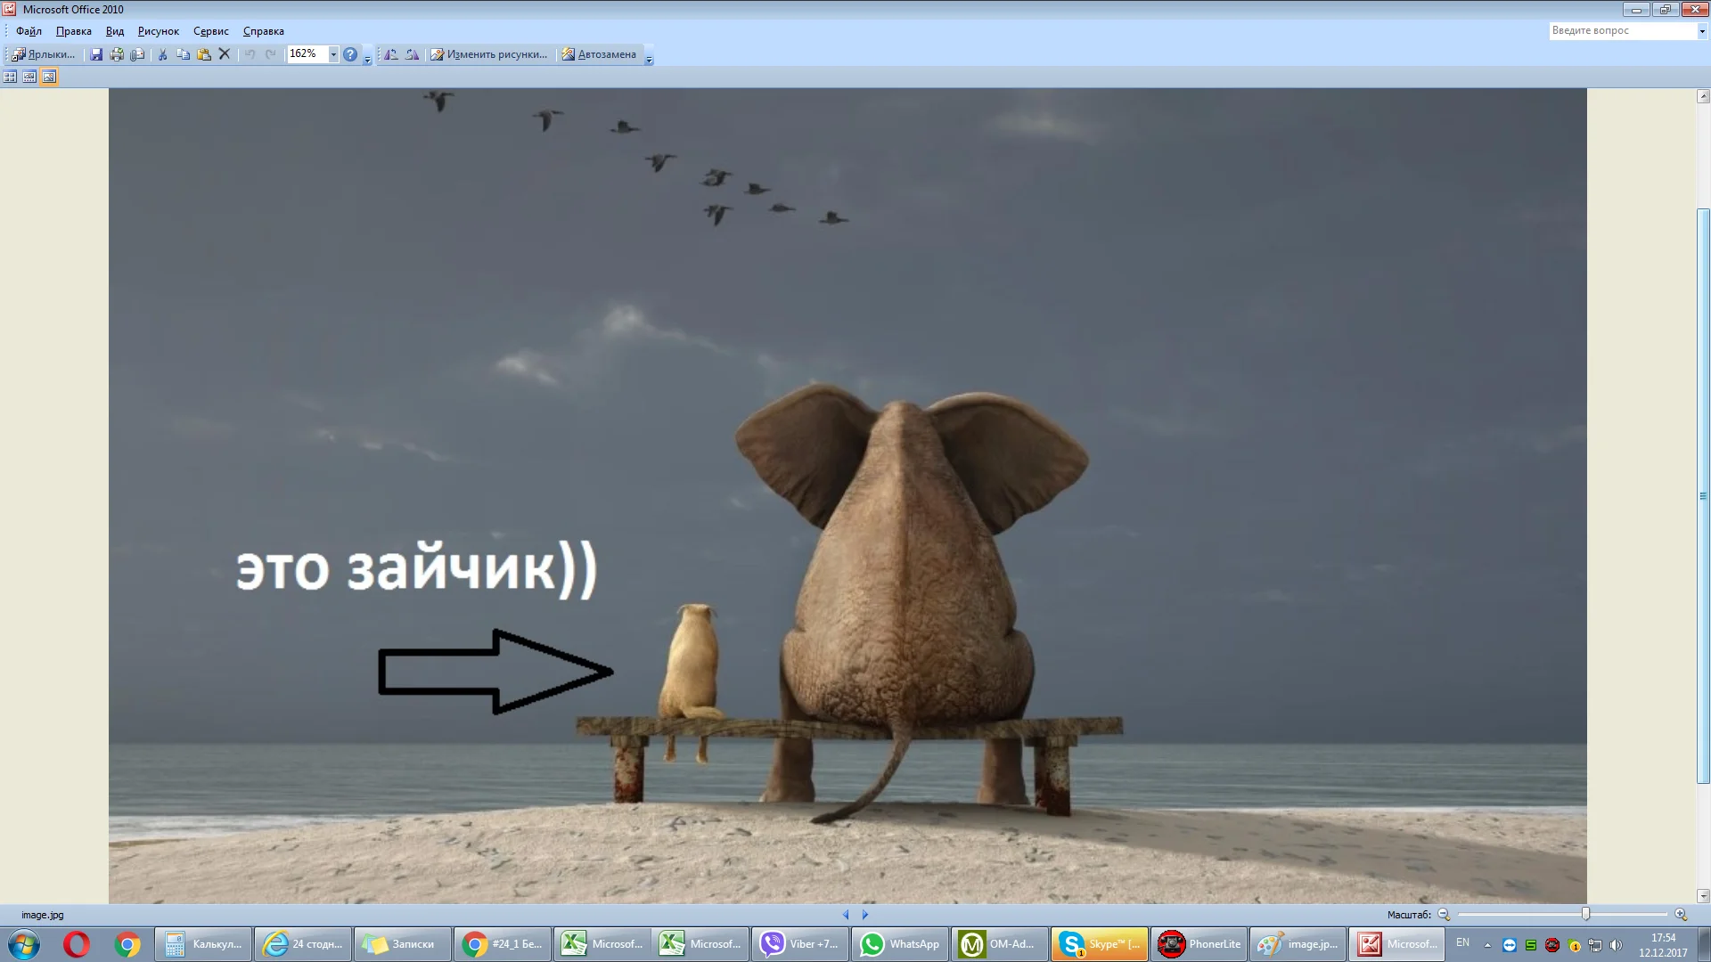This screenshot has height=962, width=1711.
Task: Rotate picture left icon
Action: tap(391, 54)
